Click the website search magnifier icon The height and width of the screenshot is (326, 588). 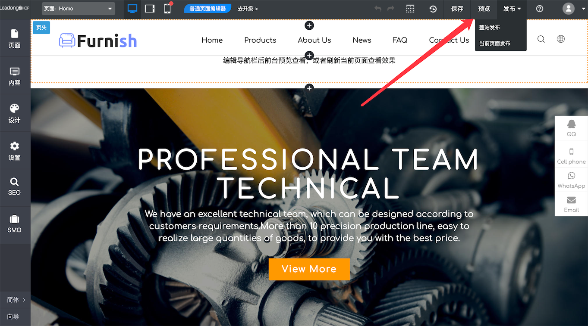tap(541, 39)
